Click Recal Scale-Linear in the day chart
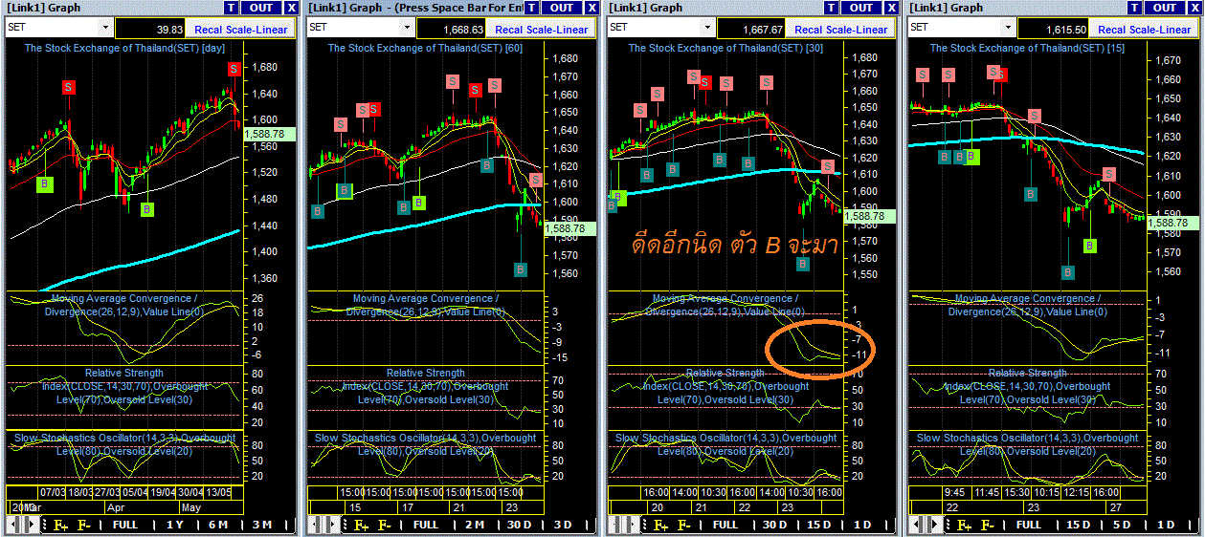 [239, 29]
